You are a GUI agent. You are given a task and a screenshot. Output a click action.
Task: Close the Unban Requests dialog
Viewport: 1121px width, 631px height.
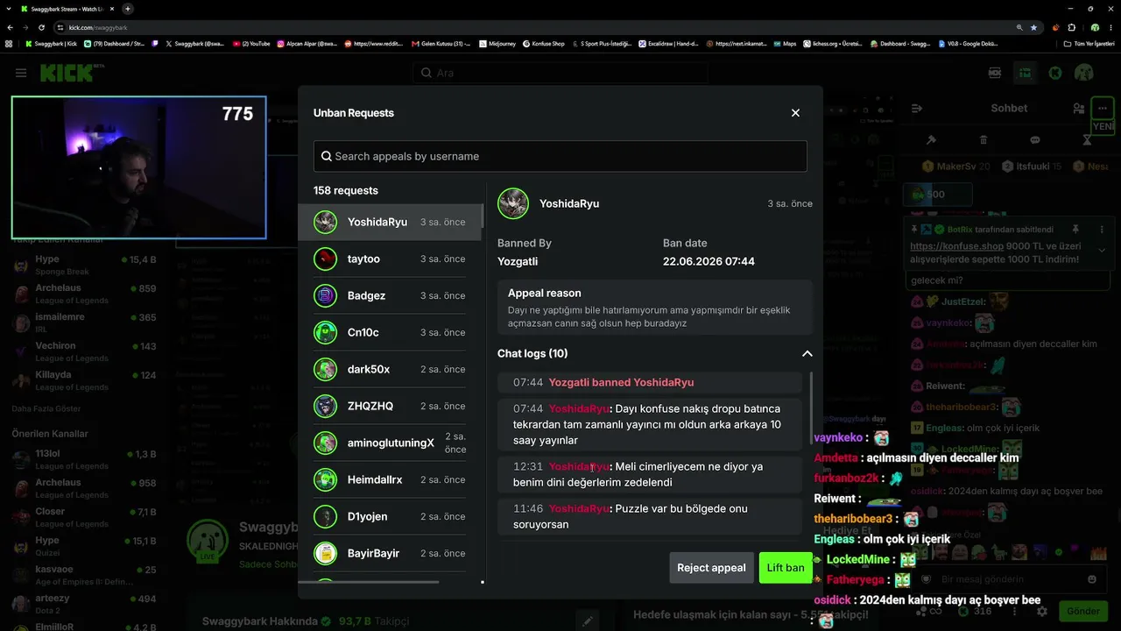click(795, 113)
